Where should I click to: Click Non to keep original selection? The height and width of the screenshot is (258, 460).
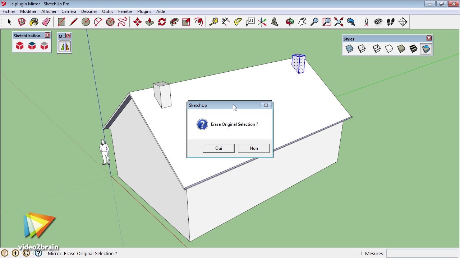coord(254,148)
